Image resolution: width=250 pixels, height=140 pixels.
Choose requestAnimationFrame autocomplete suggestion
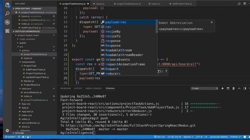tap(128, 64)
